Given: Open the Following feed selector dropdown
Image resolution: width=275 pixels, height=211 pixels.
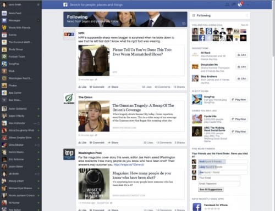Looking at the screenshot, I should tap(220, 15).
